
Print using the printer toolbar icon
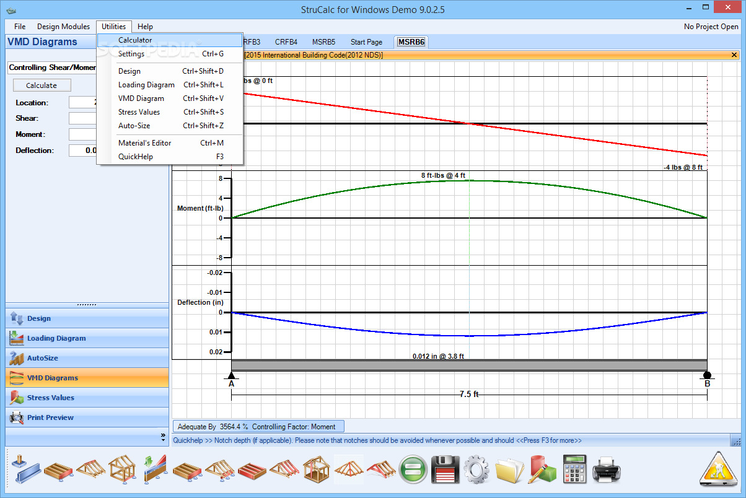[x=605, y=470]
